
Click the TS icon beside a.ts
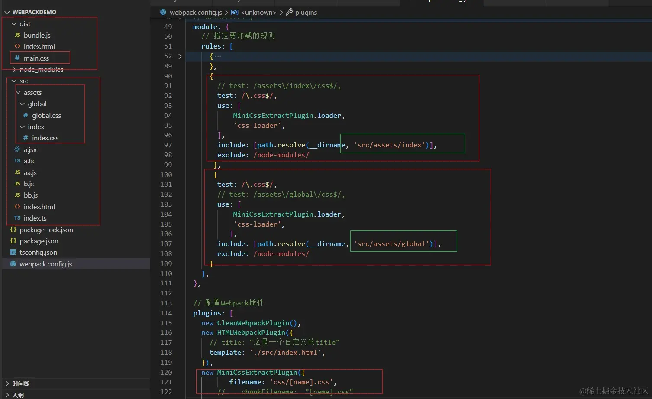tap(17, 161)
